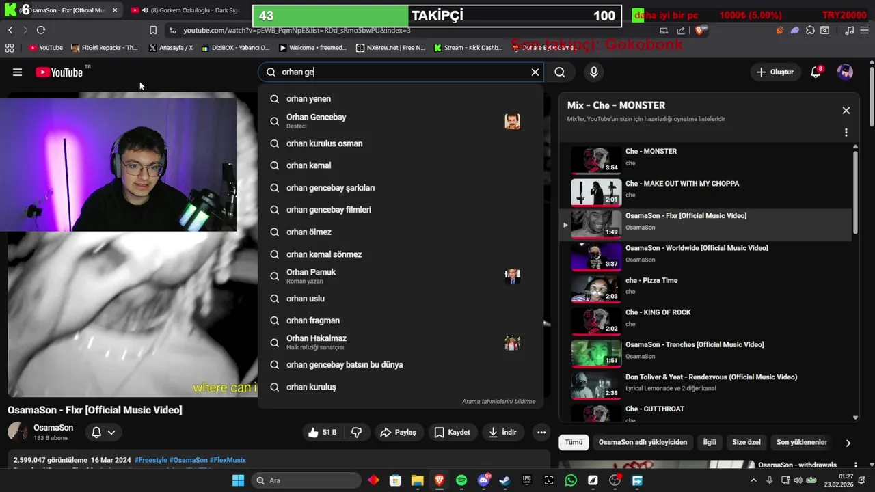
Task: Bookmark this page with the bookmark icon
Action: (153, 30)
